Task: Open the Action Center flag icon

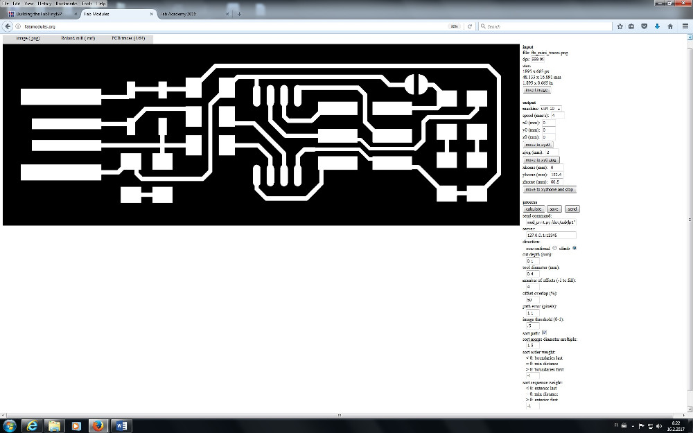Action: coord(642,426)
